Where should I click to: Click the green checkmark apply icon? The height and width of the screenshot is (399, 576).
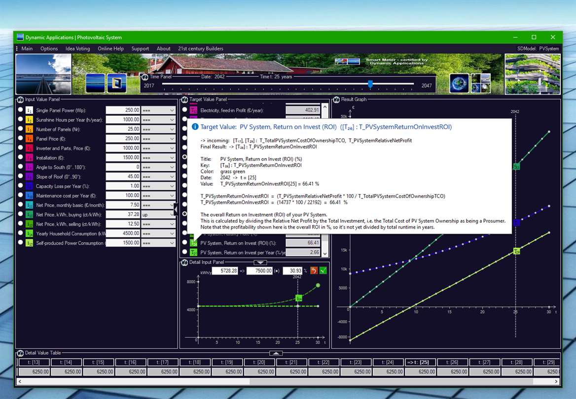click(x=324, y=271)
